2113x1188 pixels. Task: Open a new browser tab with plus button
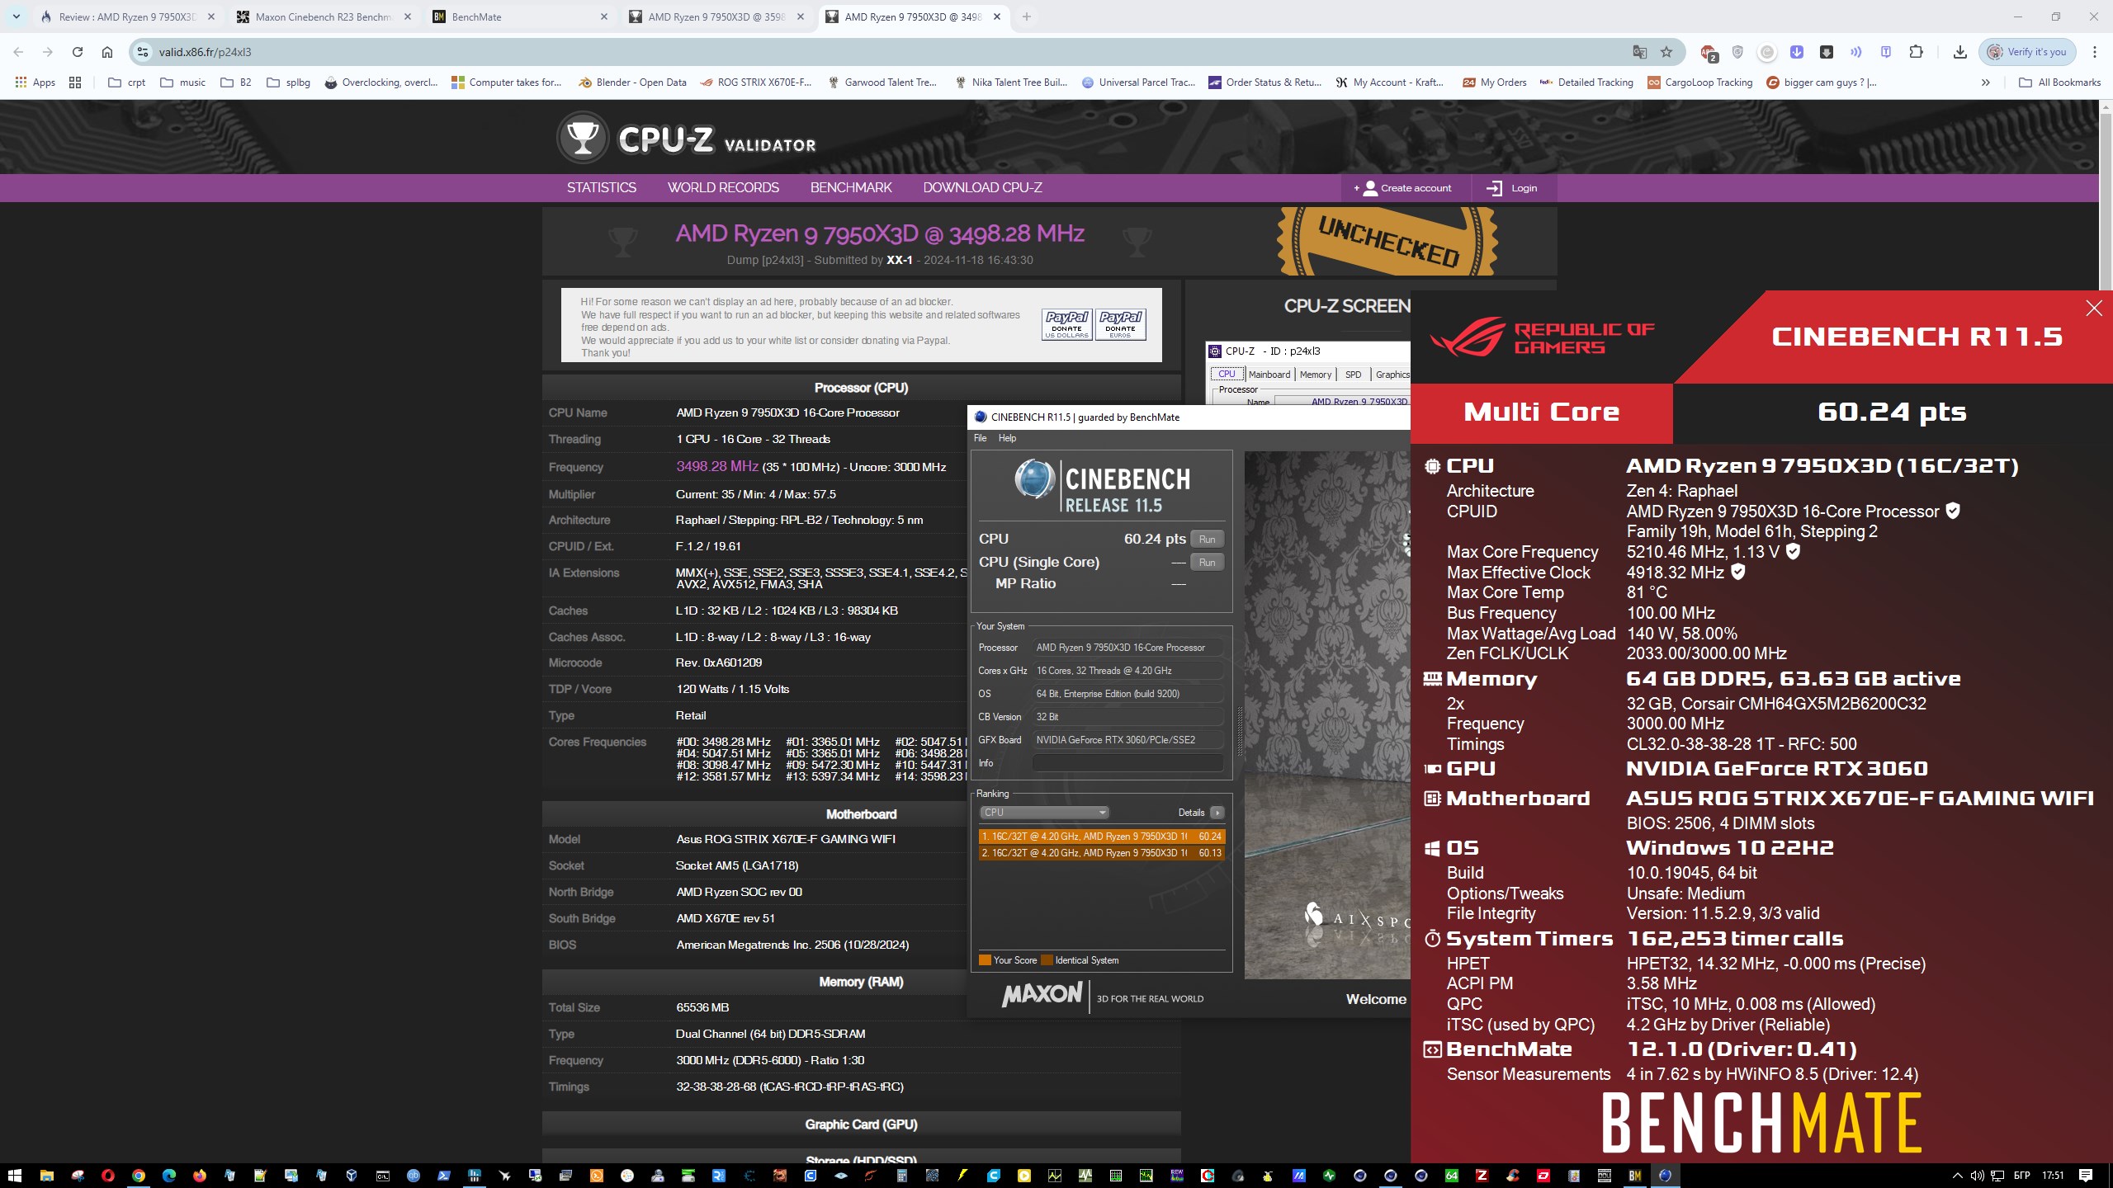(x=1026, y=16)
